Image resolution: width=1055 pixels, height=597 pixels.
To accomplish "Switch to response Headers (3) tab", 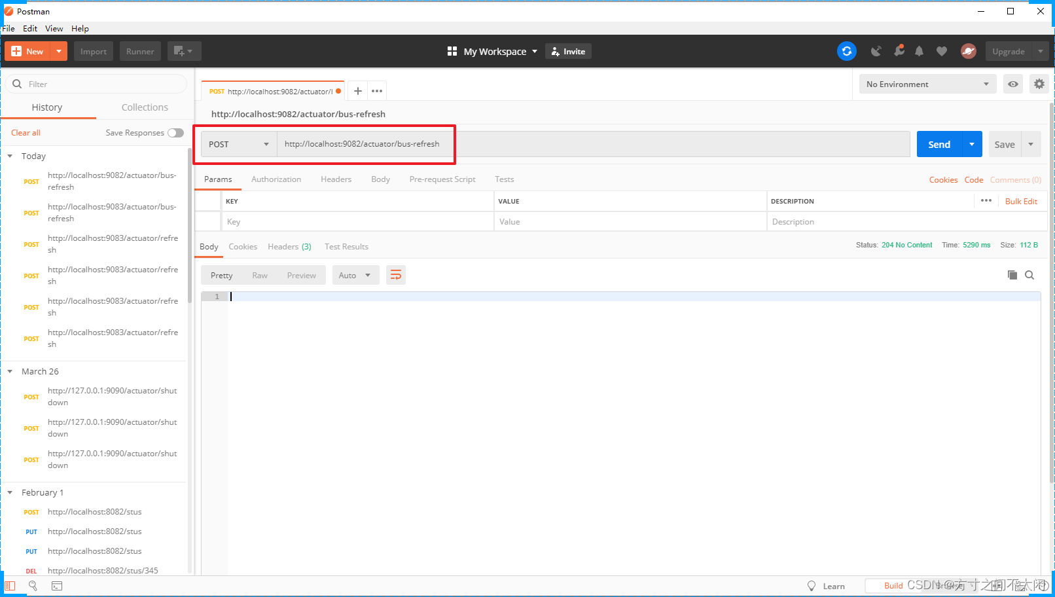I will (289, 246).
